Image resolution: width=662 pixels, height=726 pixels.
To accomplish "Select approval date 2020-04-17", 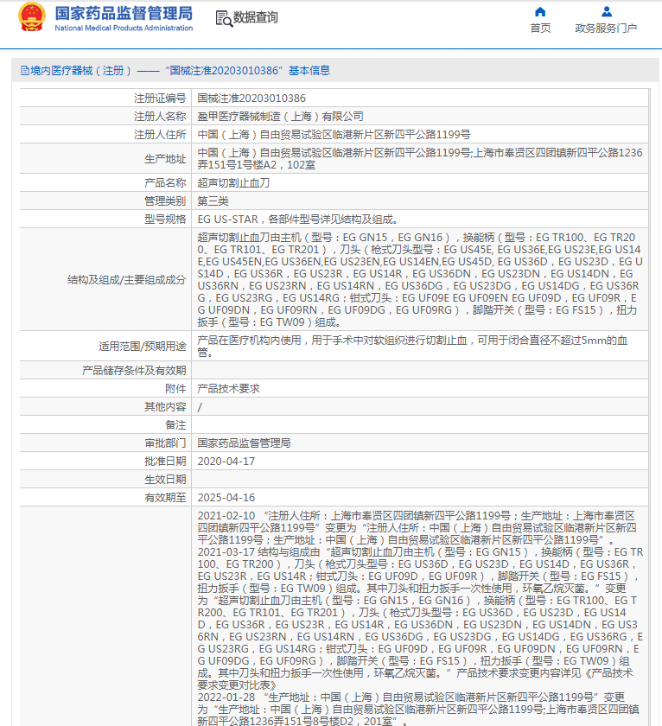I will (x=226, y=462).
